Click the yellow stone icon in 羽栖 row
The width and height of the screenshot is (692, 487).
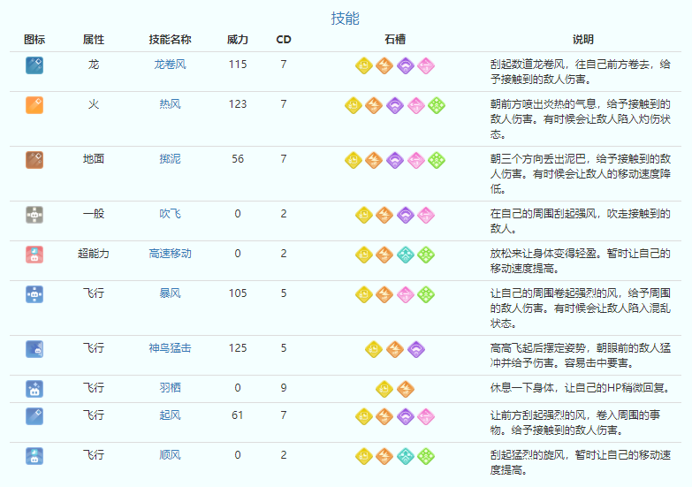tap(384, 389)
